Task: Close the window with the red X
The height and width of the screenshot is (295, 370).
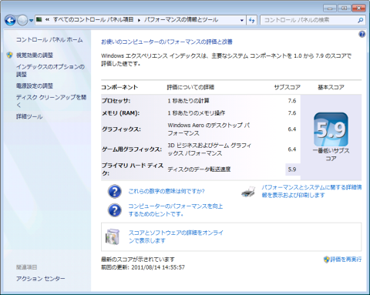Action: [x=358, y=8]
